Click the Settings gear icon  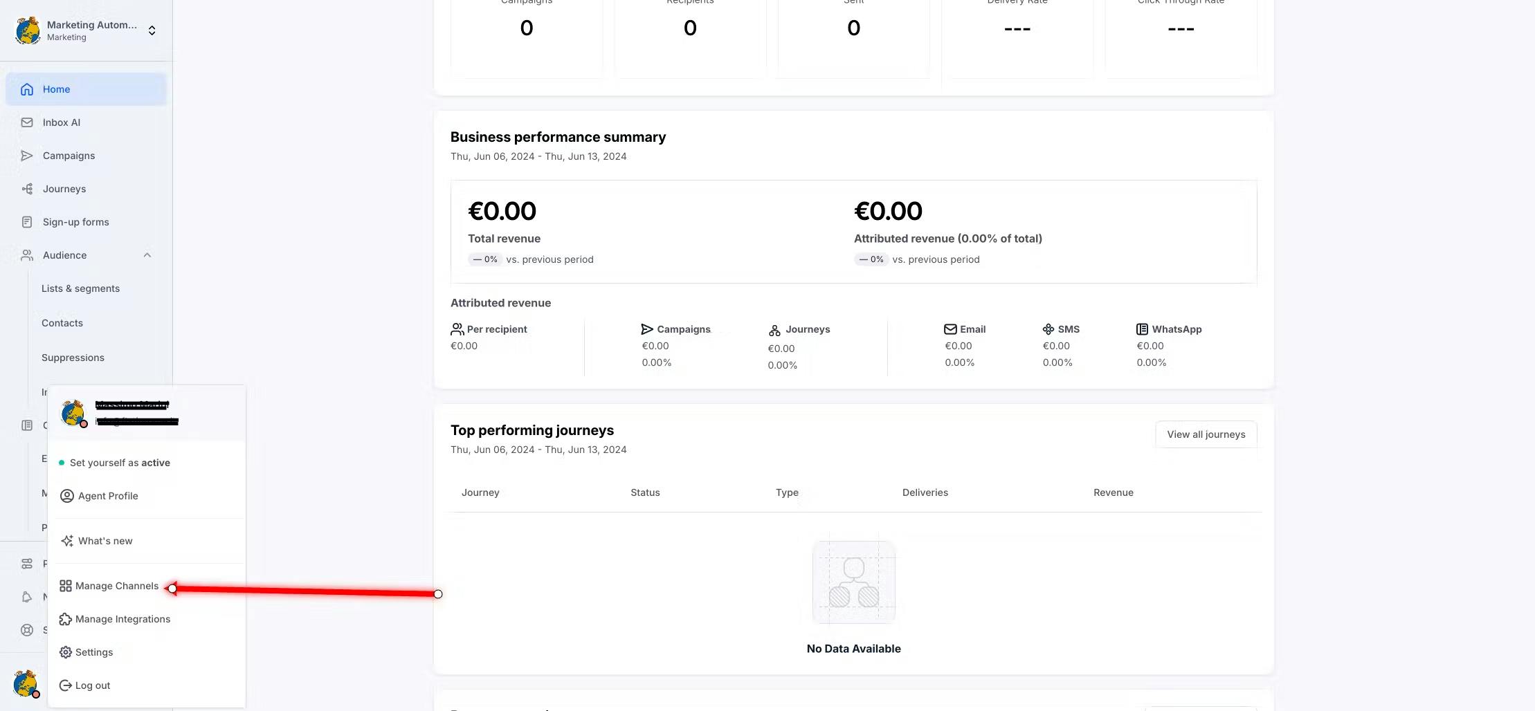pyautogui.click(x=66, y=652)
